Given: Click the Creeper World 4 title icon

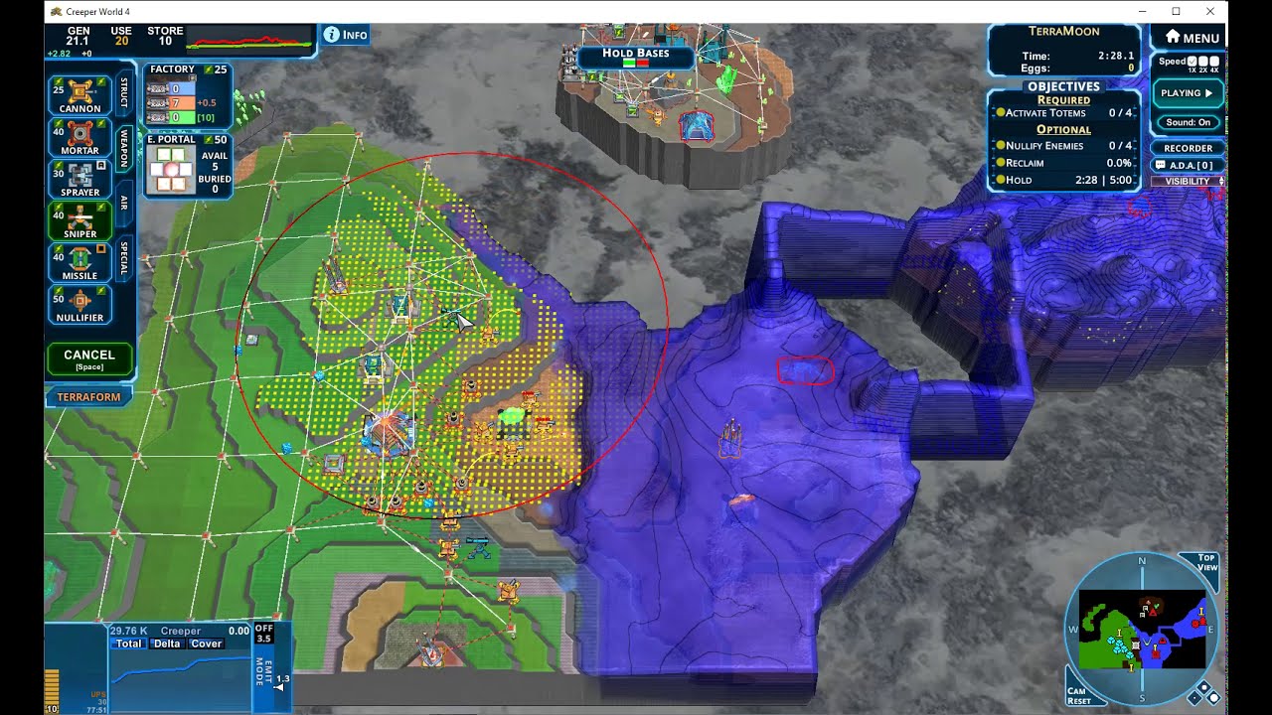Looking at the screenshot, I should coord(54,11).
